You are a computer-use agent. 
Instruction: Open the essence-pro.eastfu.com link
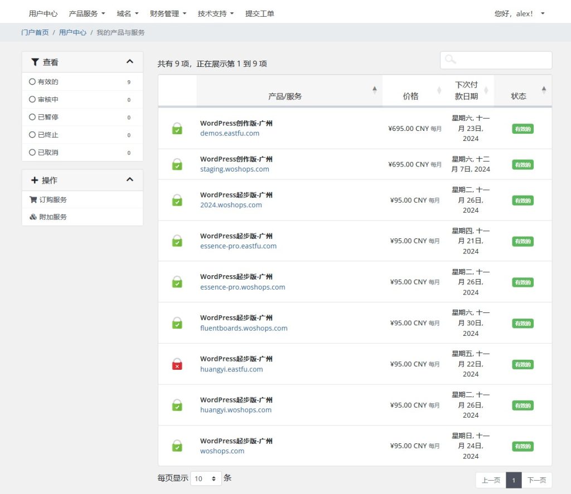click(x=238, y=246)
